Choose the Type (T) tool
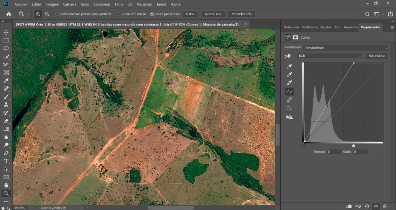Image resolution: width=396 pixels, height=210 pixels. click(x=6, y=161)
